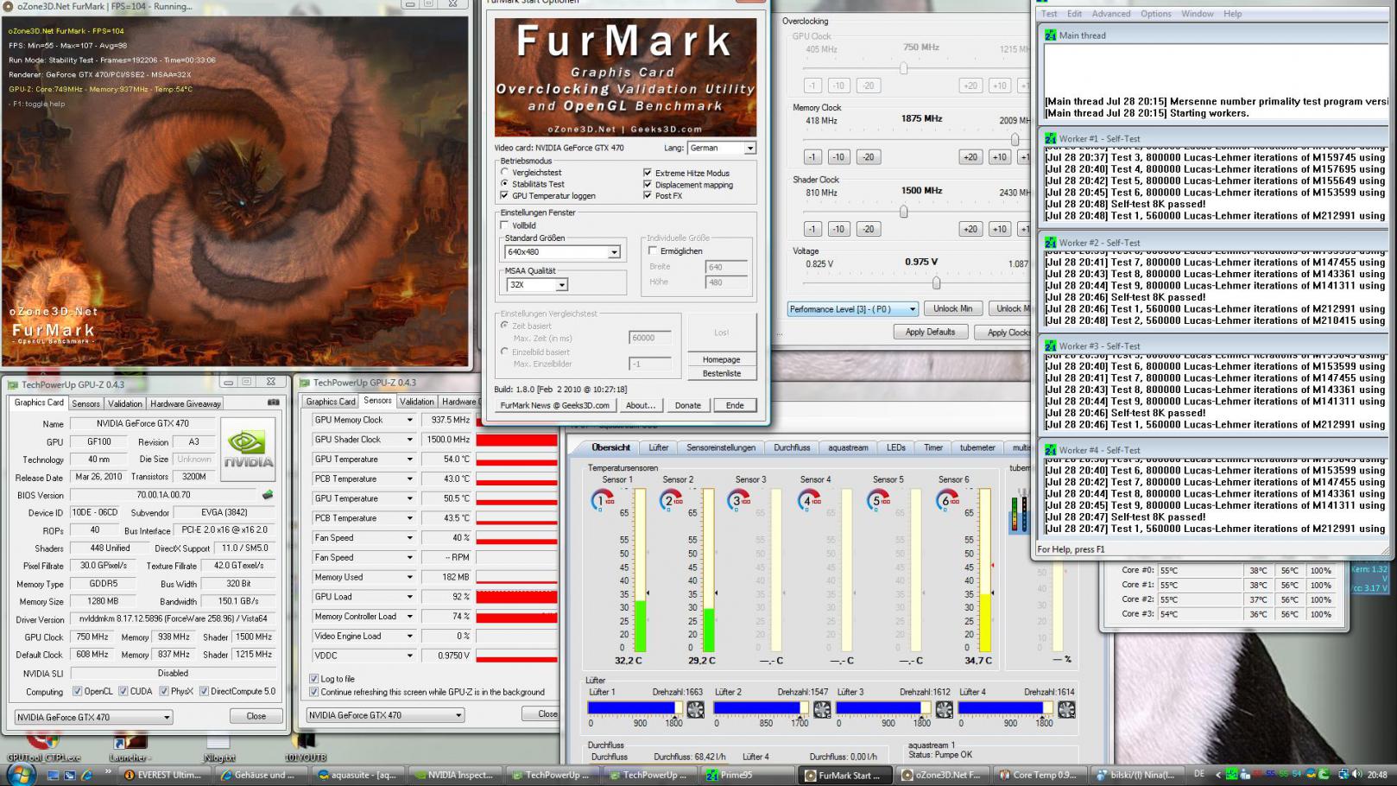Click the Worker #4 Self-Test window icon
This screenshot has width=1397, height=786.
coord(1051,450)
